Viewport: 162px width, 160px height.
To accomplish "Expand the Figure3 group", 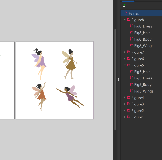I will (x=125, y=104).
